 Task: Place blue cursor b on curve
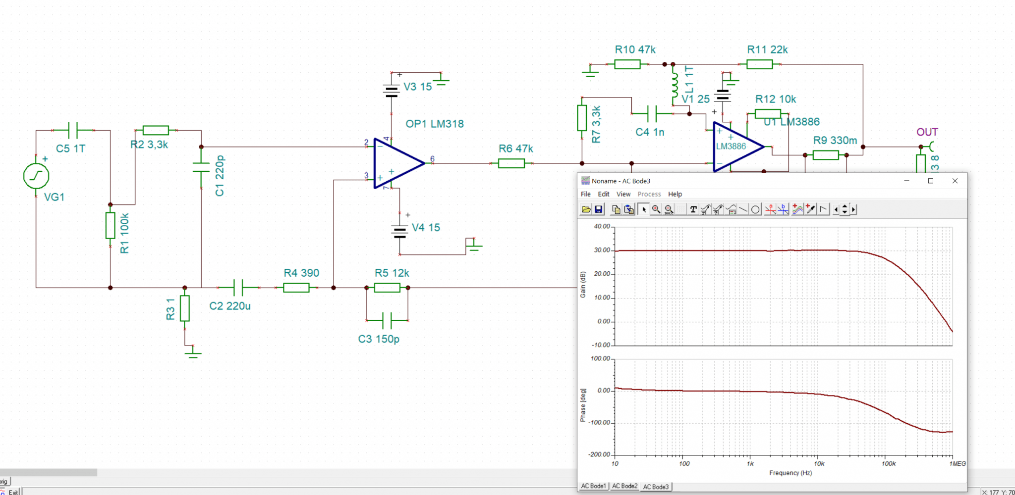pos(783,209)
